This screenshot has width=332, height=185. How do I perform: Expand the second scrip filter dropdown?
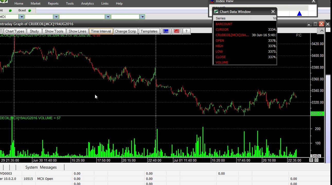coord(56,17)
